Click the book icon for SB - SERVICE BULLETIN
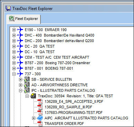134x127 pixels. 27,79
